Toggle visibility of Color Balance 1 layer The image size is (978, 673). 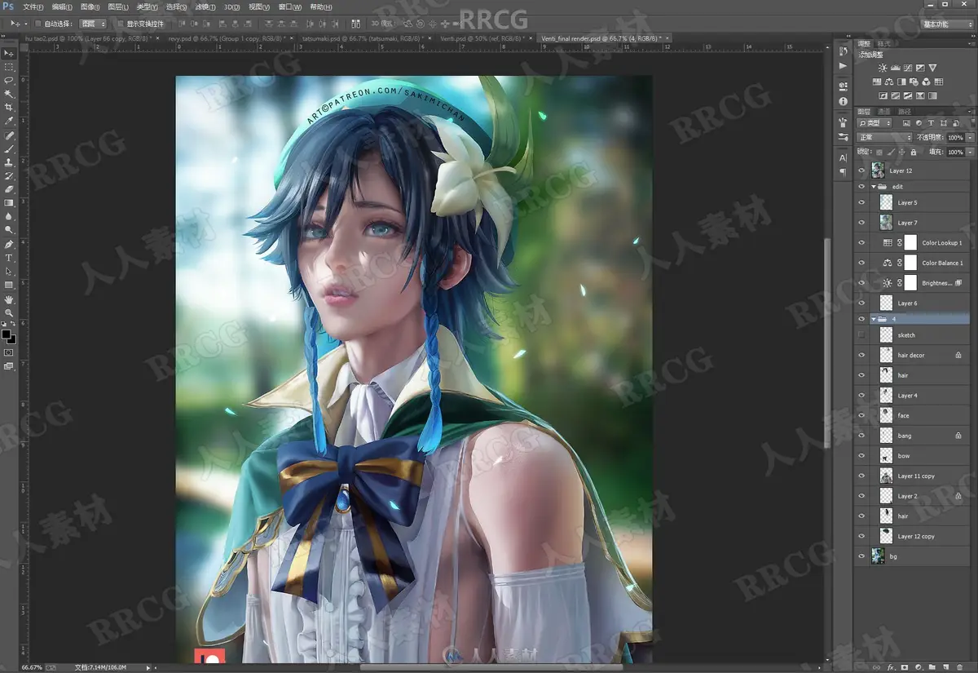tap(861, 263)
